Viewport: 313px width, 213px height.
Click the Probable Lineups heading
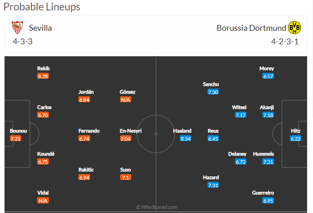point(42,7)
